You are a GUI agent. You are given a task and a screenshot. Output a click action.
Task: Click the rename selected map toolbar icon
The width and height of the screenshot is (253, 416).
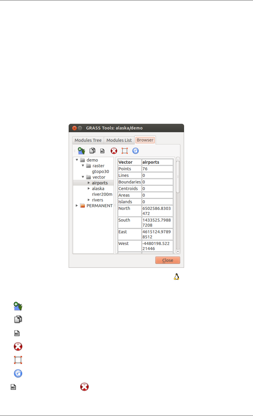click(x=103, y=151)
